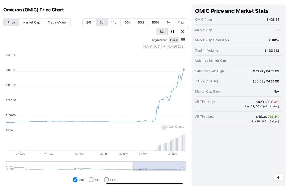Uncheck the Main checkbox
Viewport: 289px width, 186px height.
pos(75,180)
